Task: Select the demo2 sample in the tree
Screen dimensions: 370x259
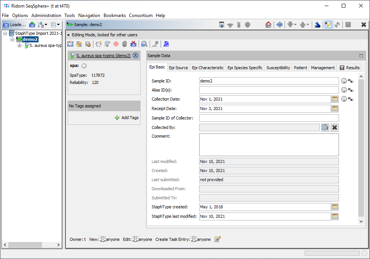Action: pyautogui.click(x=30, y=39)
